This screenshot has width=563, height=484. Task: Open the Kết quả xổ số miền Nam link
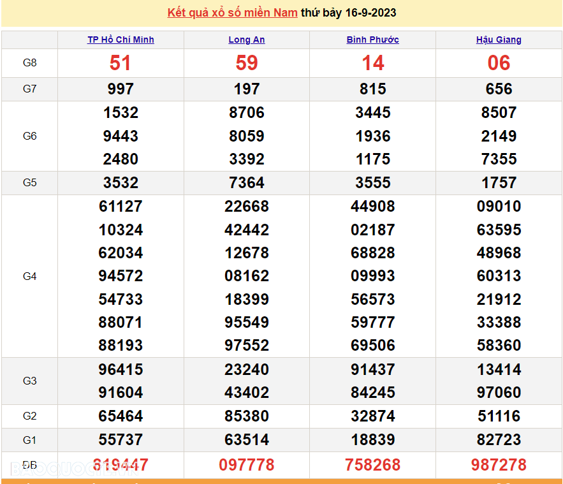click(232, 13)
